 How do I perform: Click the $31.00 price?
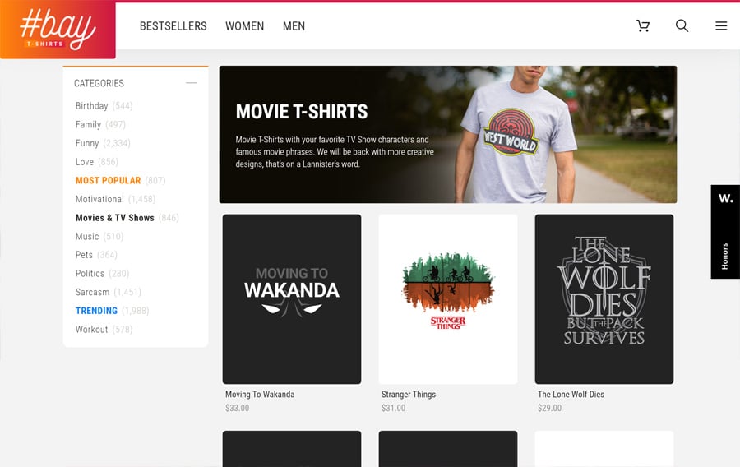tap(394, 408)
